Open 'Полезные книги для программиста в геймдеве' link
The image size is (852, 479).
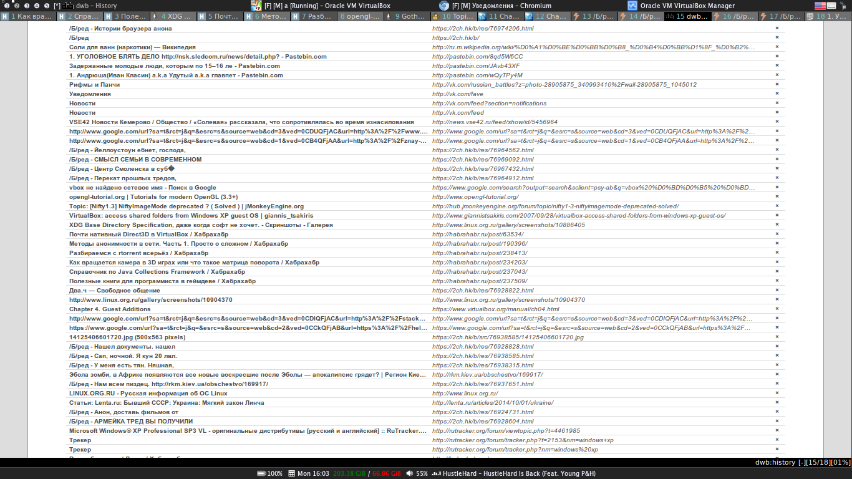pyautogui.click(x=162, y=281)
